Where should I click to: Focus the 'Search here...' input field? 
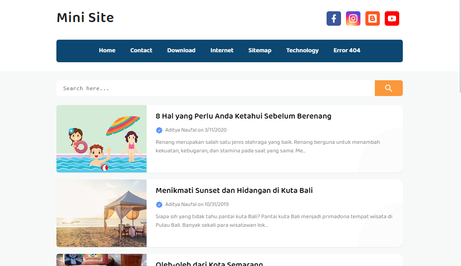(x=216, y=88)
